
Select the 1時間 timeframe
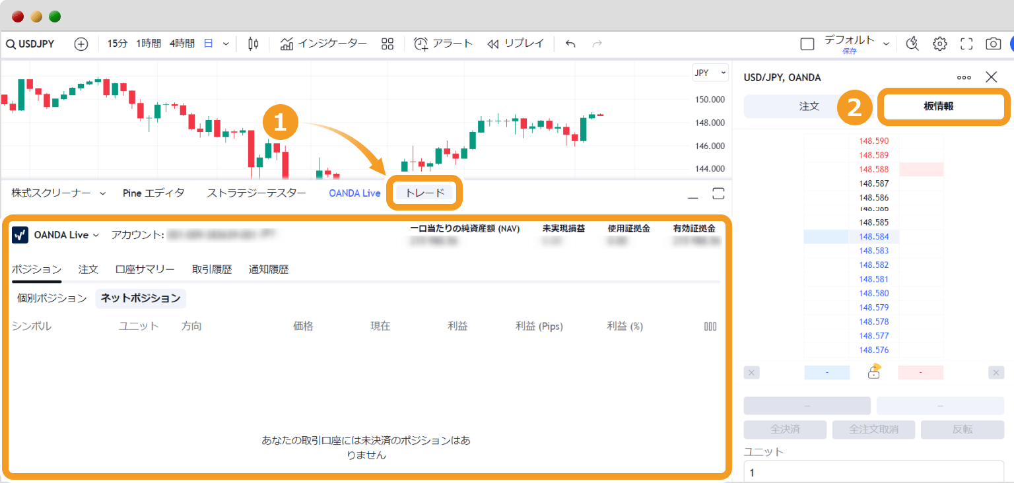[x=149, y=44]
